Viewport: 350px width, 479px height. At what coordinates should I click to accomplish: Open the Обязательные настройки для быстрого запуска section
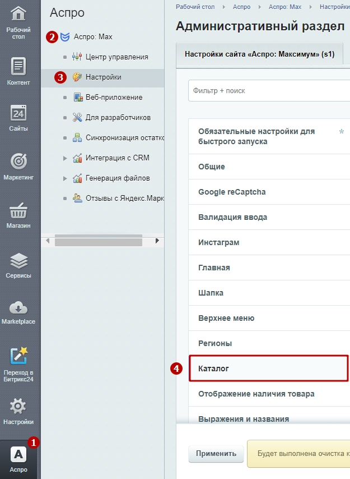[269, 136]
